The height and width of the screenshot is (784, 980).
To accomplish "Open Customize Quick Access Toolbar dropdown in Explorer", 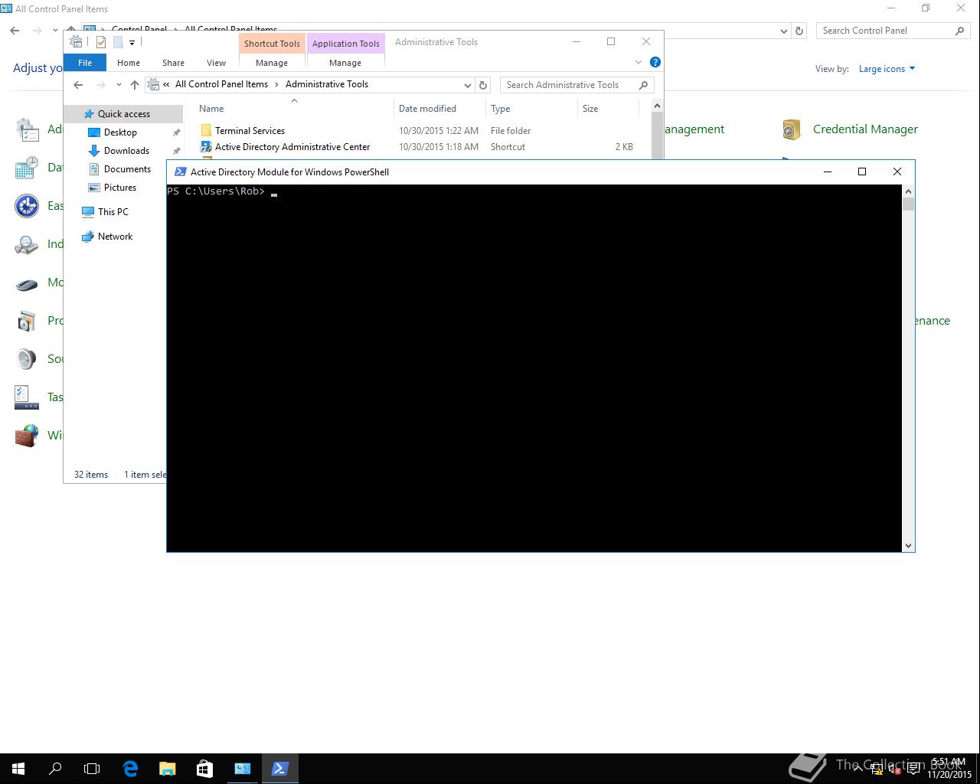I will 132,42.
